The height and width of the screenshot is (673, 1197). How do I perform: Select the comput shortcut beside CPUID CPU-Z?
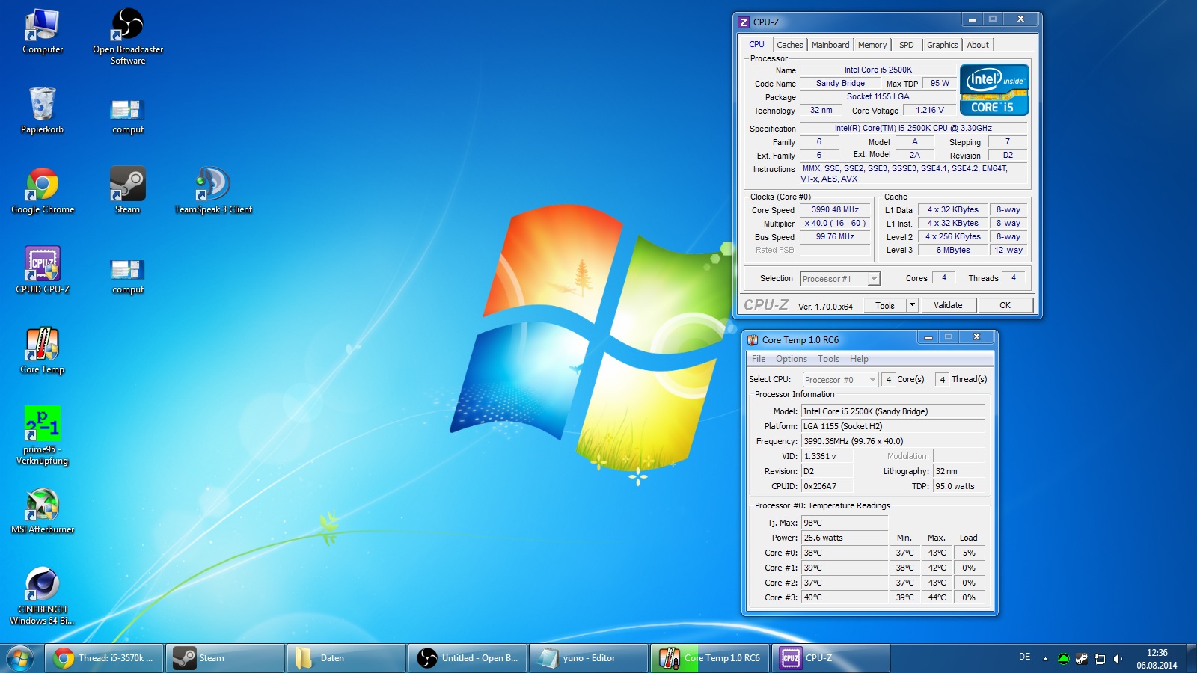[128, 276]
